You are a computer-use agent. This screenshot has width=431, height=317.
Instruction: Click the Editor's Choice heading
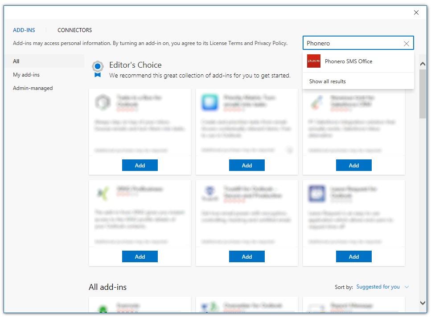tap(135, 65)
